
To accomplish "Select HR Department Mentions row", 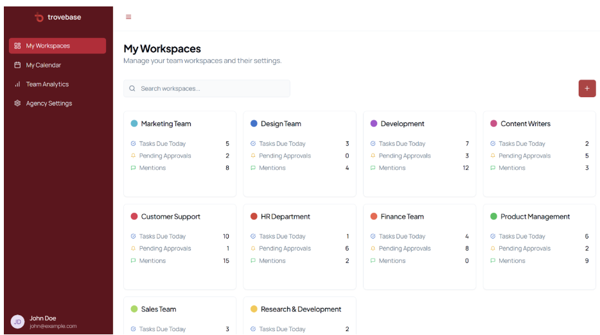I will pos(299,260).
